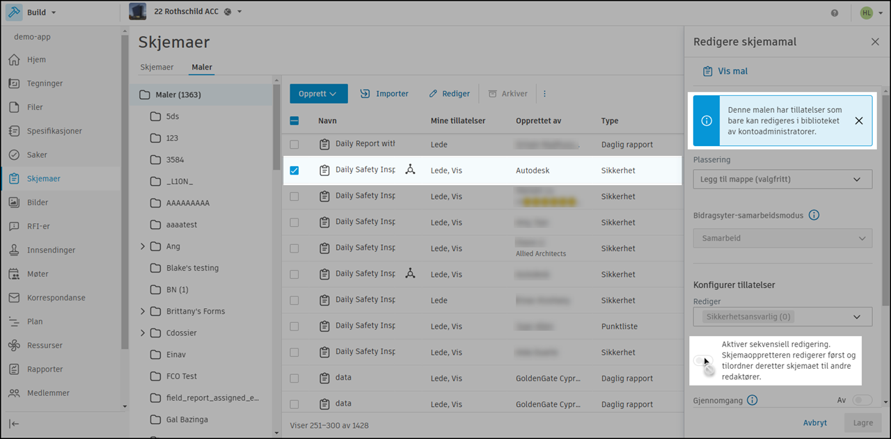Open the help question mark icon
The image size is (891, 439).
tap(835, 13)
